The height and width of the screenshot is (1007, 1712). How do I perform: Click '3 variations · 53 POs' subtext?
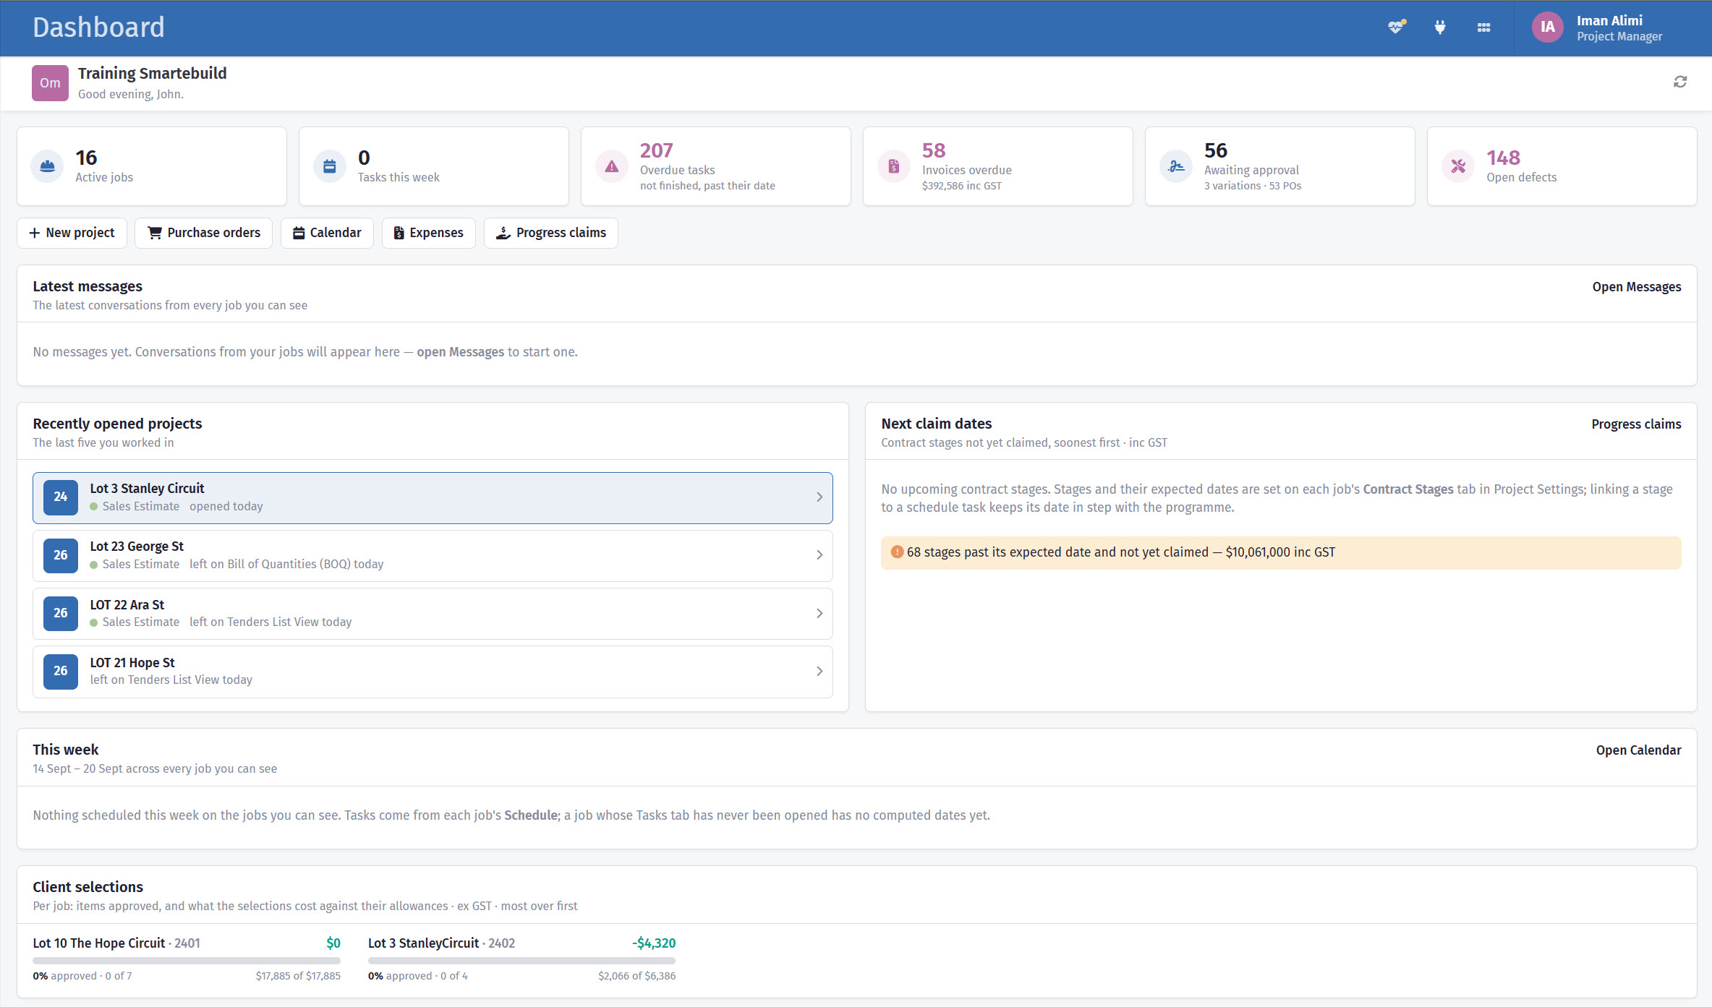[x=1253, y=186]
